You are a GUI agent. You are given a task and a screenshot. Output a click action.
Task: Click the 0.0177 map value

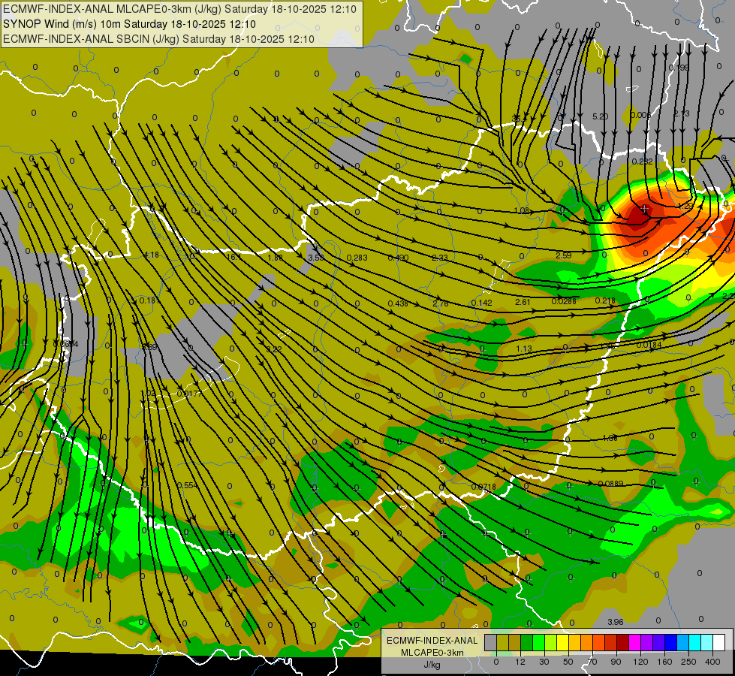pos(189,393)
